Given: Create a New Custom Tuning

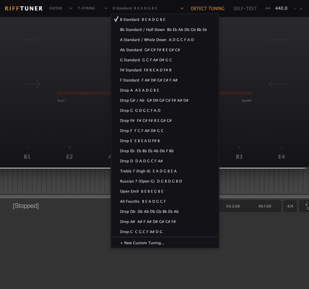Looking at the screenshot, I should pos(165,243).
